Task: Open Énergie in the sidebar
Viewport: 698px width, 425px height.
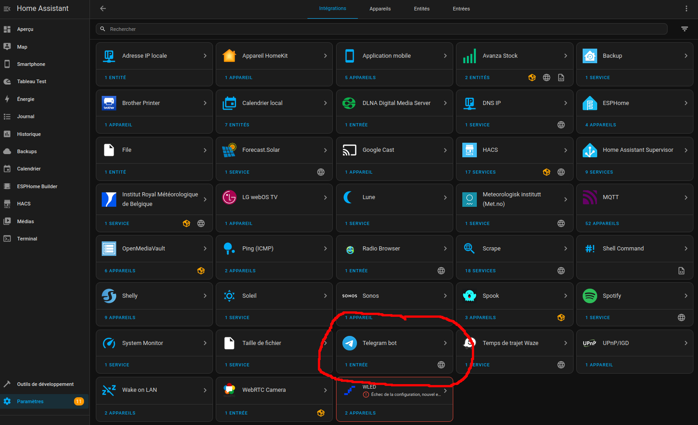Action: tap(26, 99)
